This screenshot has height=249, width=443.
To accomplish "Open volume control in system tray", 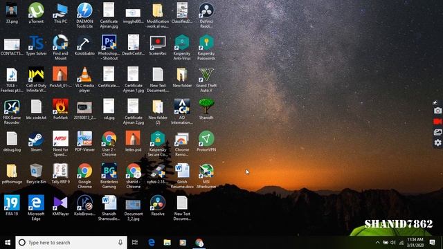I will tap(393, 243).
